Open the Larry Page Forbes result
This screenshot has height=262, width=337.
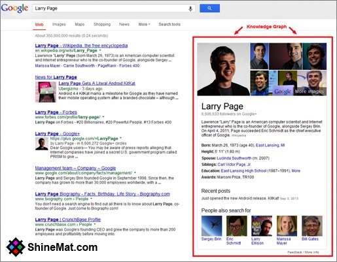coord(56,112)
